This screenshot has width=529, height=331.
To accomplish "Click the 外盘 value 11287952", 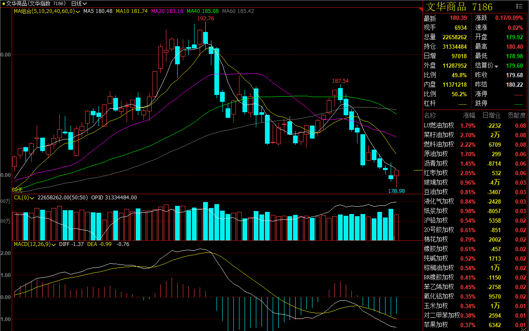I will 454,66.
